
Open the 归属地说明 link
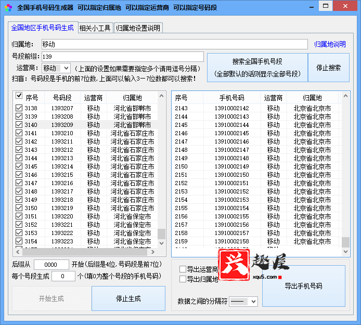coord(330,44)
